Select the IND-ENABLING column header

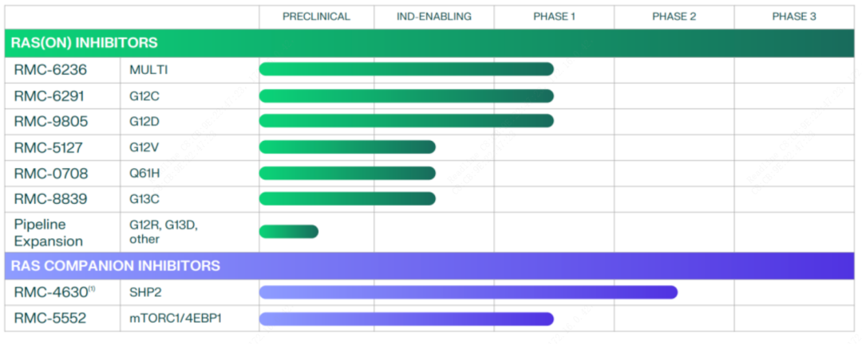tap(434, 16)
